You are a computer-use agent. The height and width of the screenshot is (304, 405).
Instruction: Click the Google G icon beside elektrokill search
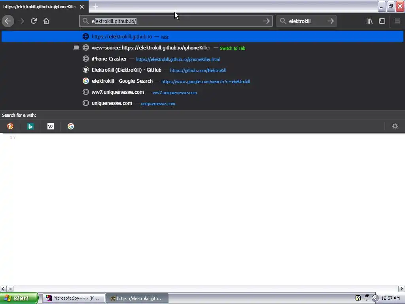86,81
